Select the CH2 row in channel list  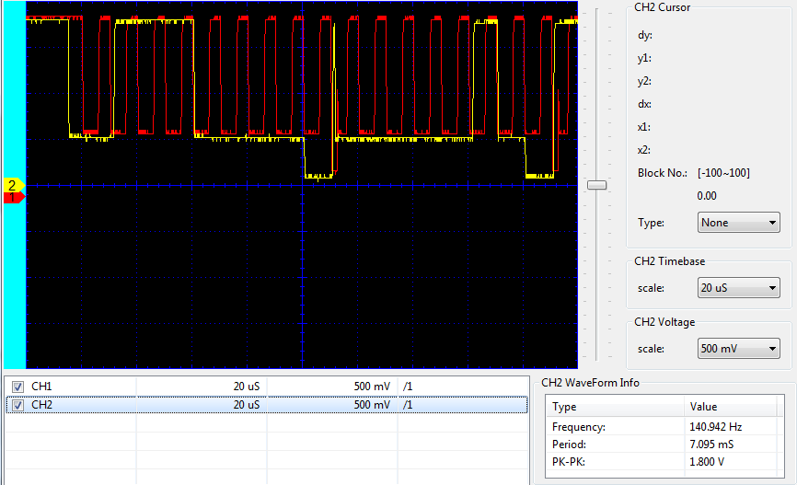pos(266,405)
